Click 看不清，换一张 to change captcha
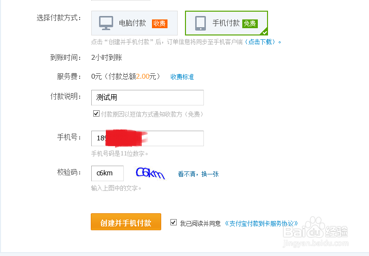The image size is (369, 256). coord(199,174)
